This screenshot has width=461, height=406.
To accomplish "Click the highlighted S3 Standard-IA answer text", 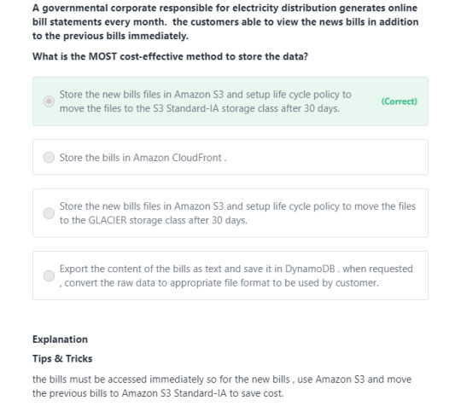I will (205, 101).
